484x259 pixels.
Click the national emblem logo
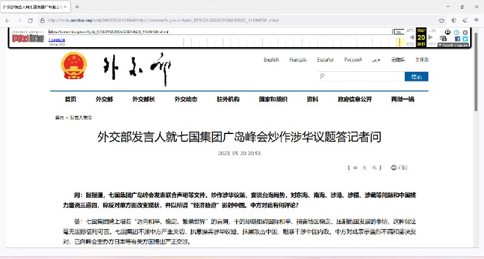(74, 66)
